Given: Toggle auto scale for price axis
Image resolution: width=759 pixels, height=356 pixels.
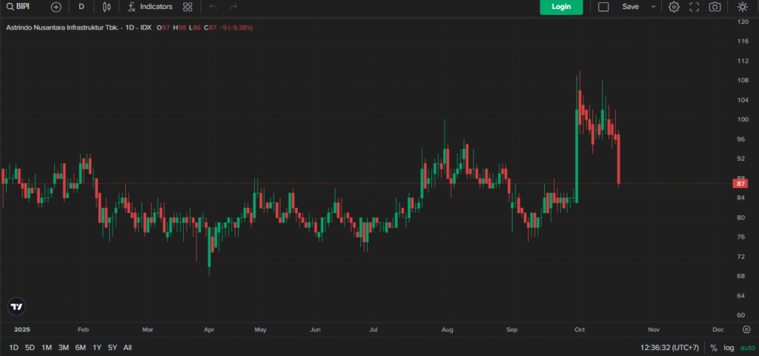Looking at the screenshot, I should (x=747, y=347).
